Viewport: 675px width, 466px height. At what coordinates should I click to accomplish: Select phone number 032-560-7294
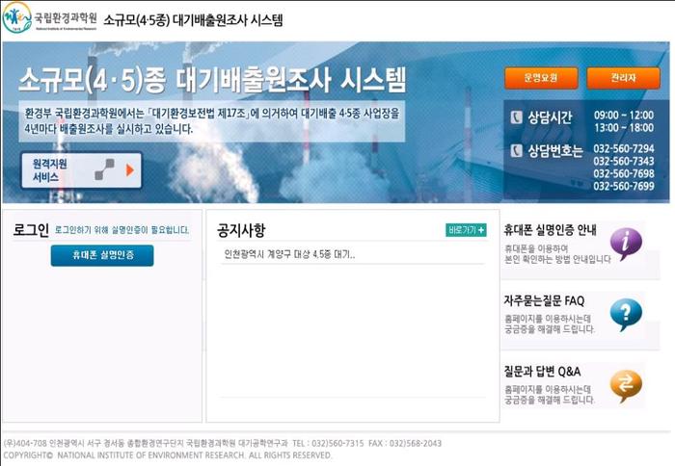point(623,148)
